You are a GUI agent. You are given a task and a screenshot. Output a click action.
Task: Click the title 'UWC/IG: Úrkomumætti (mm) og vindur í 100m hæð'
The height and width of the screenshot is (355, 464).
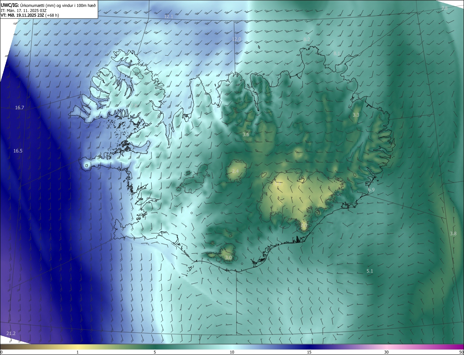[48, 5]
